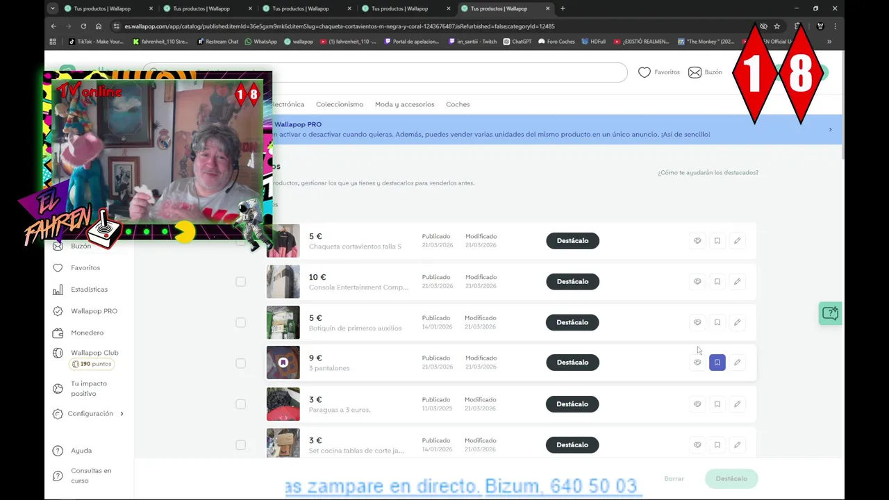
Task: Open the floating feedback chat icon
Action: tap(830, 313)
